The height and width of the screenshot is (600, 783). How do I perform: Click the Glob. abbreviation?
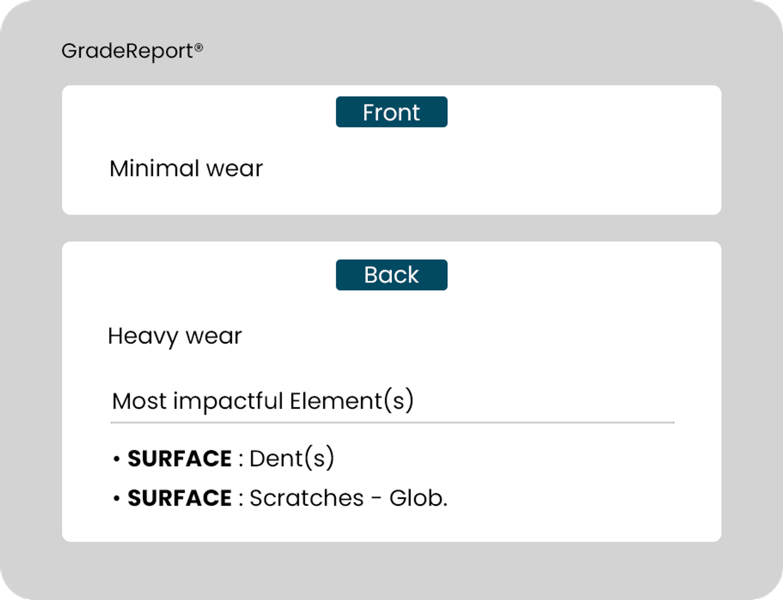click(x=418, y=498)
